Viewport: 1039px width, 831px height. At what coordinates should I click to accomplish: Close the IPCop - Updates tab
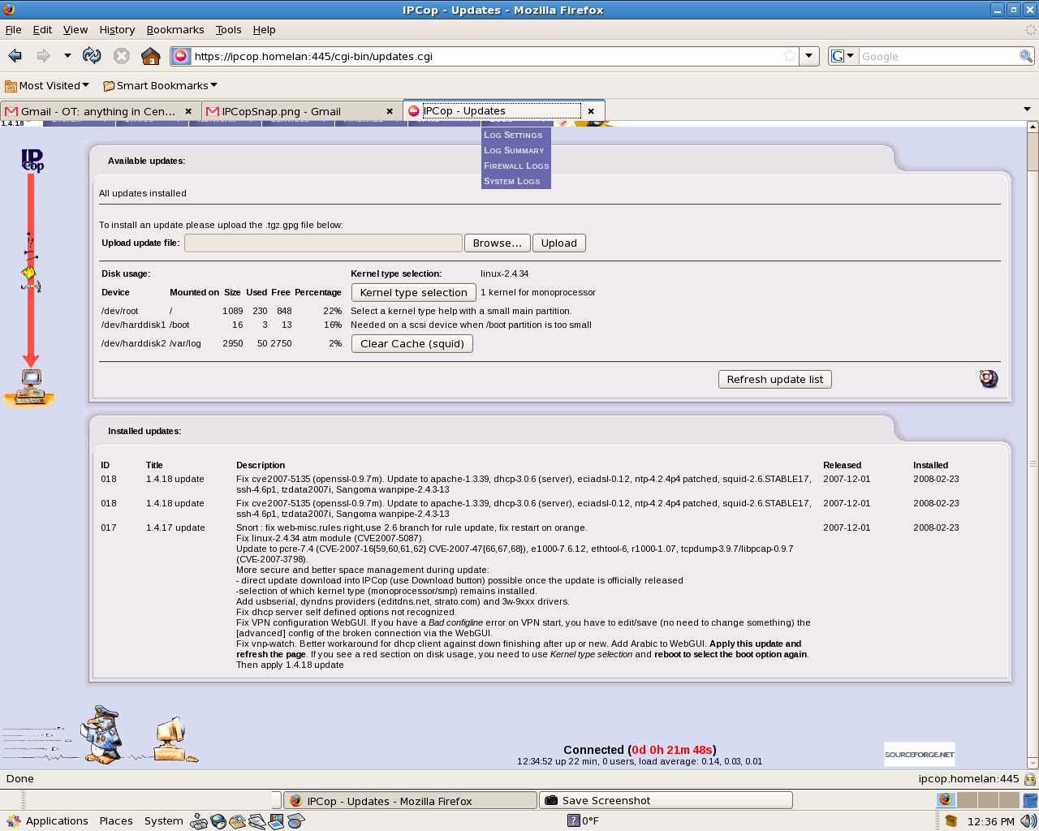591,111
